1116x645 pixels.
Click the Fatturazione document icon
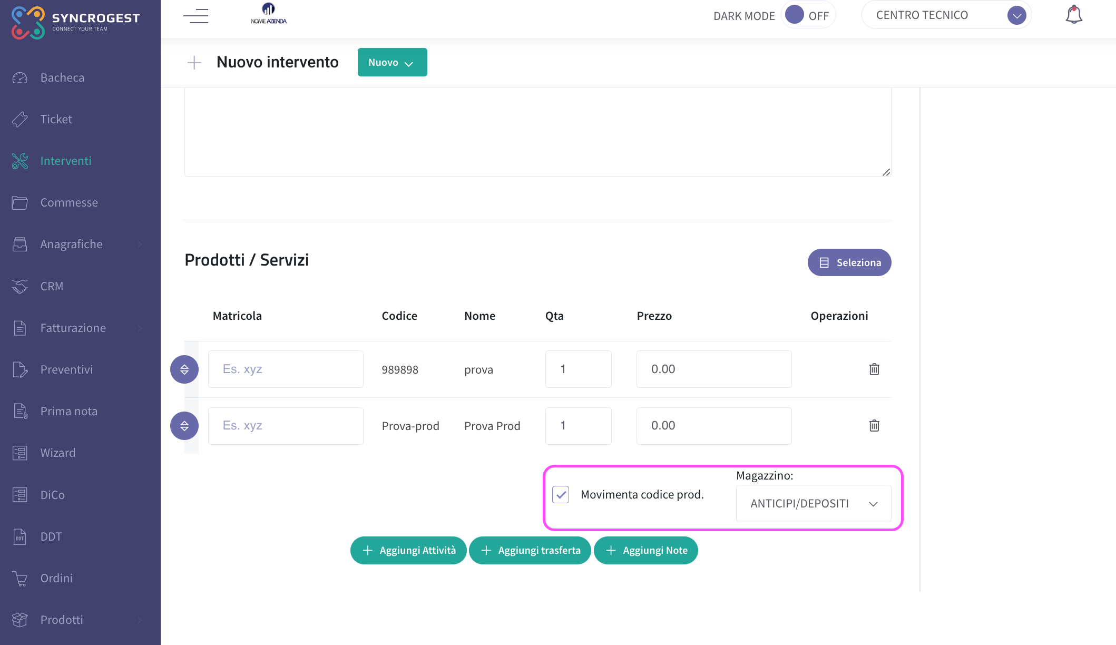20,328
